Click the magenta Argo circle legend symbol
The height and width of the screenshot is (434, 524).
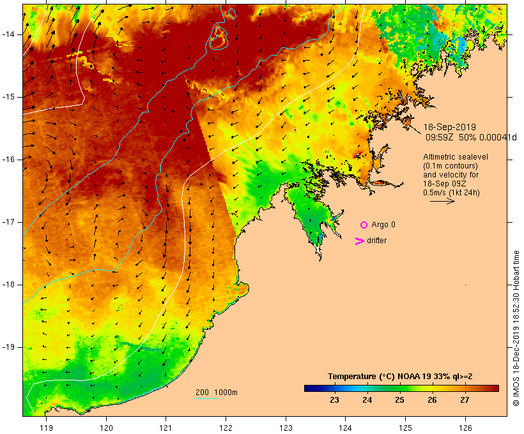click(364, 225)
